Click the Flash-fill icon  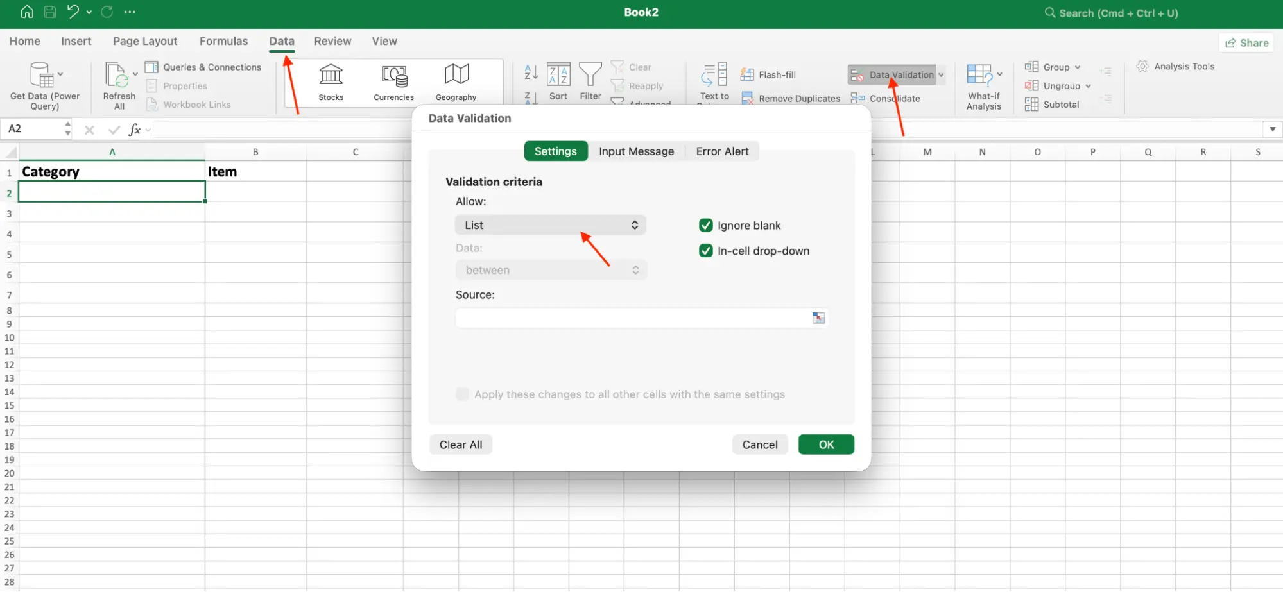coord(748,74)
